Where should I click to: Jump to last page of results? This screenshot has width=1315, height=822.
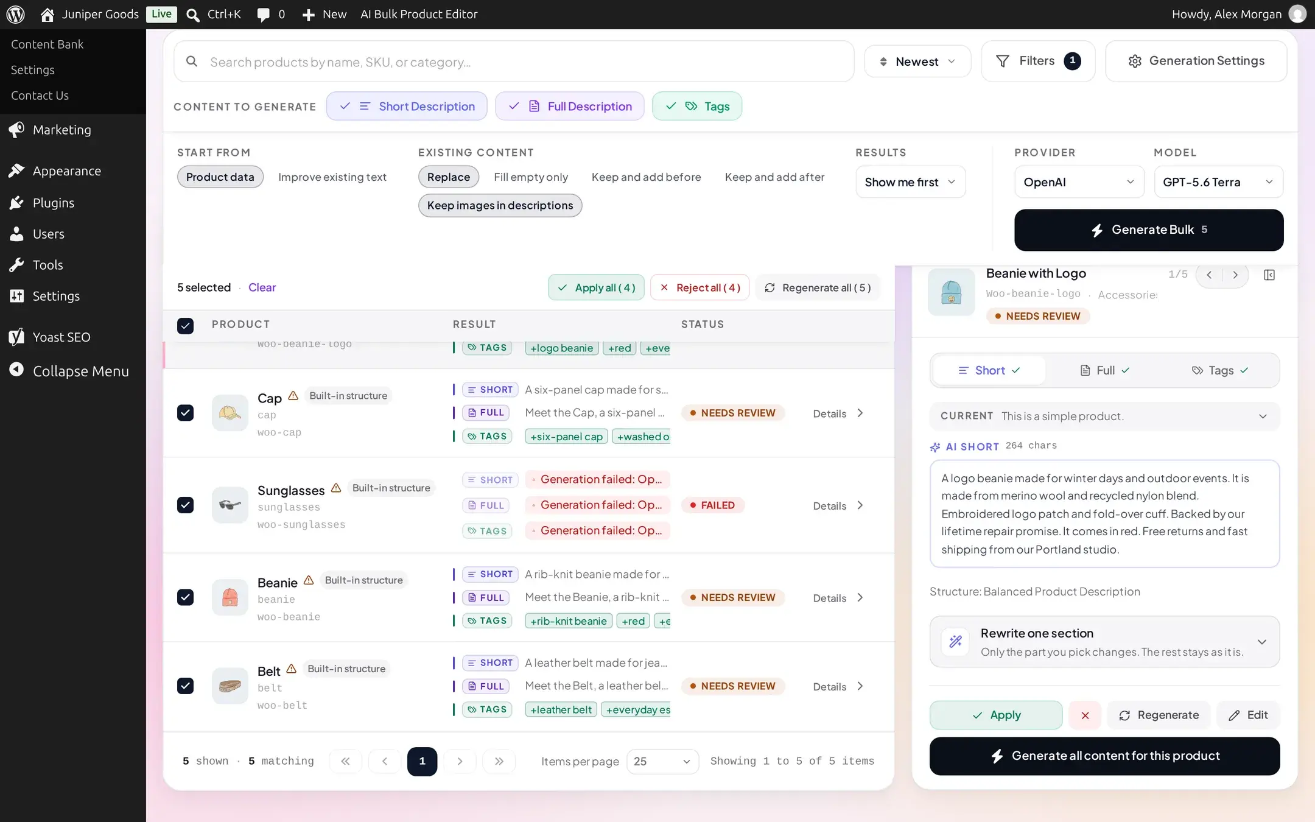pos(499,761)
